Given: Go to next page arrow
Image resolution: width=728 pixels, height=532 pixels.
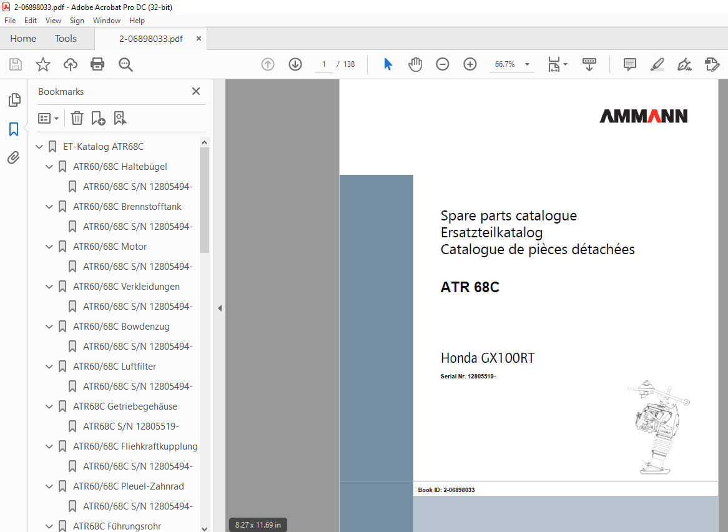Looking at the screenshot, I should click(295, 64).
